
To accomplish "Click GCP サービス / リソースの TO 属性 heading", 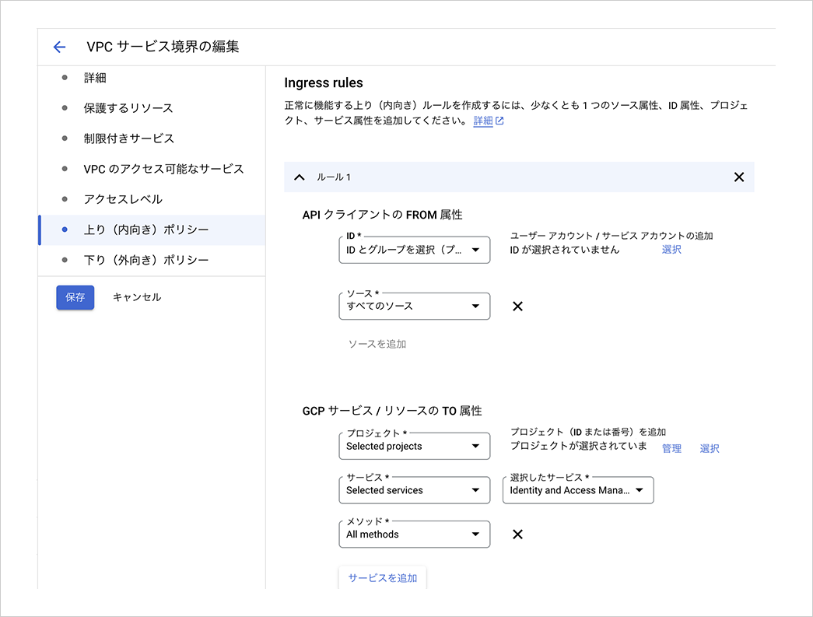I will (392, 411).
